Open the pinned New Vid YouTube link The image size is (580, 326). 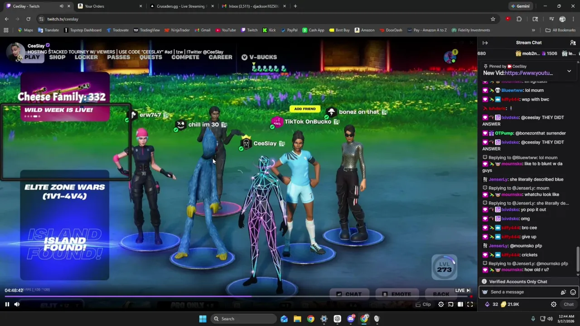[x=528, y=73]
